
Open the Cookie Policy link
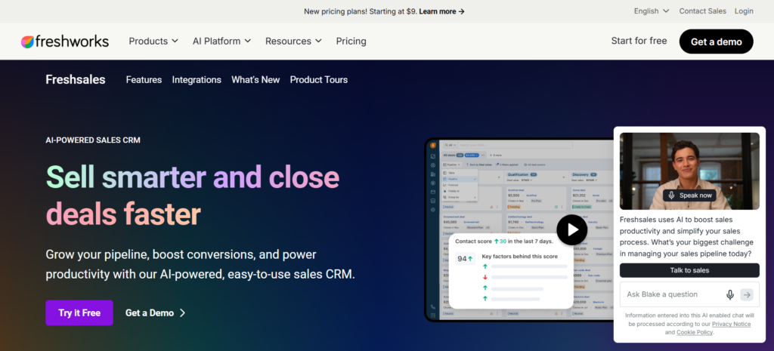pyautogui.click(x=695, y=332)
